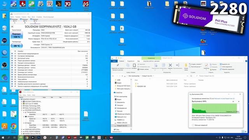The width and height of the screenshot is (249, 140).
Task: Open the orange A desktop app icon
Action: (x=4, y=126)
